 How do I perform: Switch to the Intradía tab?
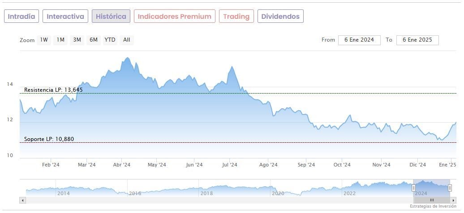click(x=21, y=17)
